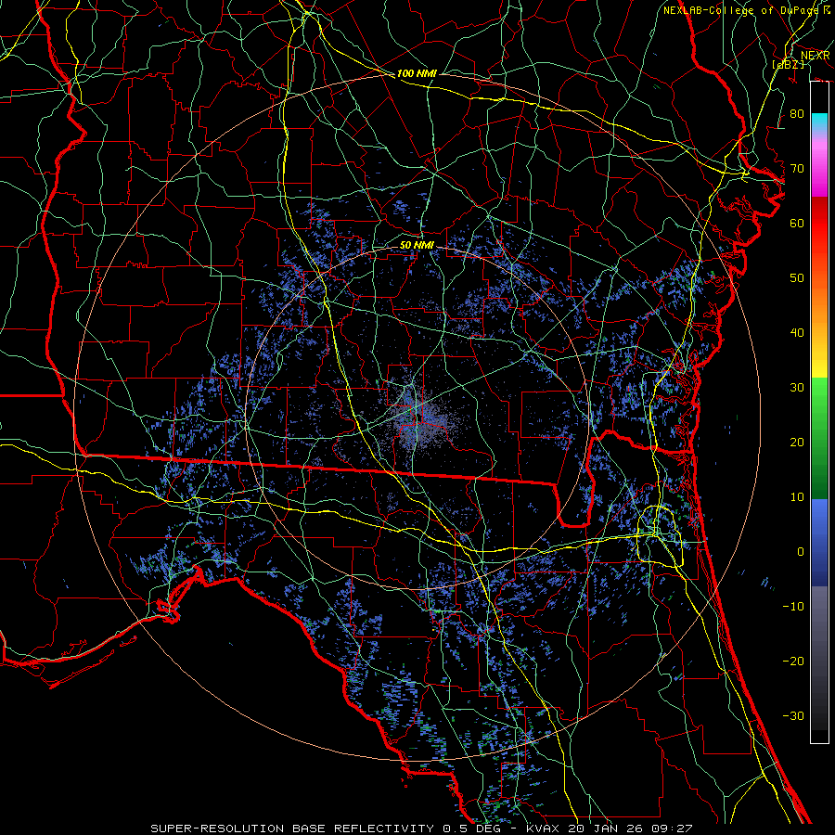
Task: Click the -30 value on the dBZ scale
Action: 793,716
